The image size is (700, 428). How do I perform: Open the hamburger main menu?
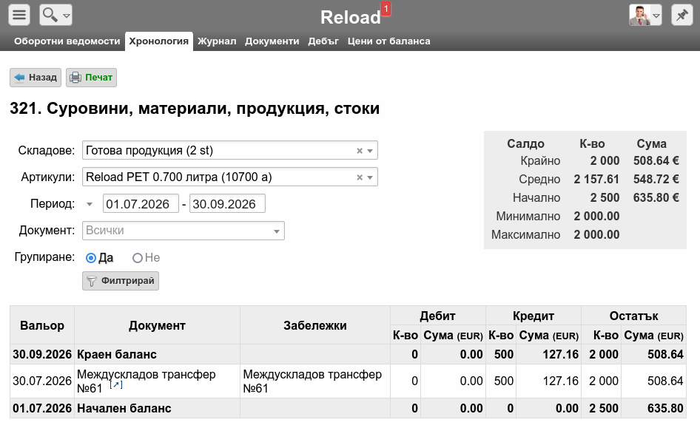[x=18, y=16]
